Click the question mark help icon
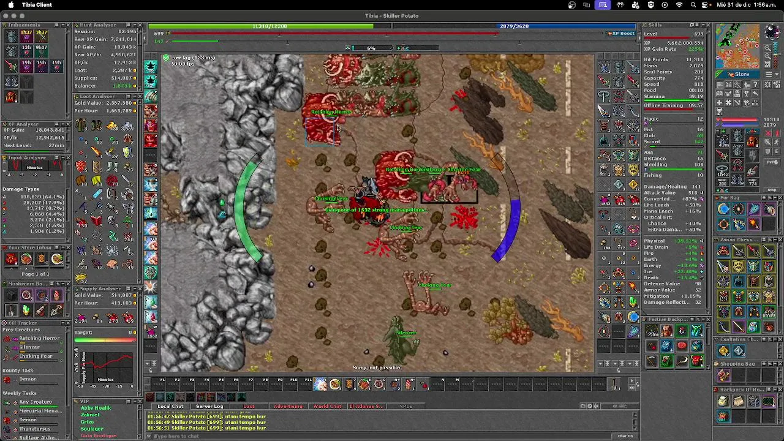The image size is (784, 441). pos(755,85)
